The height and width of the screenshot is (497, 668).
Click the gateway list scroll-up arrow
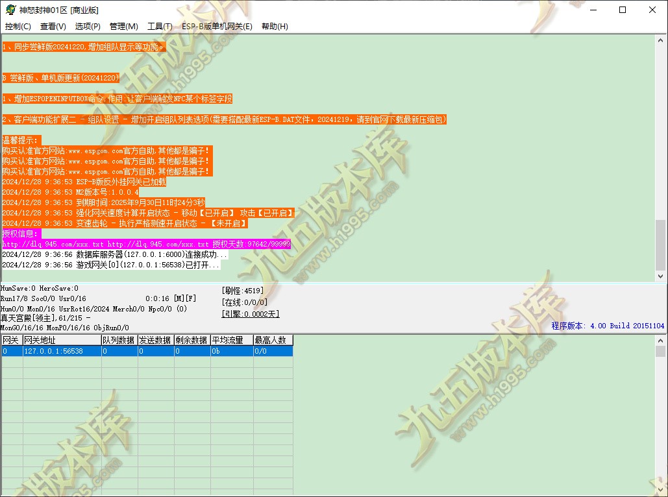pos(660,341)
